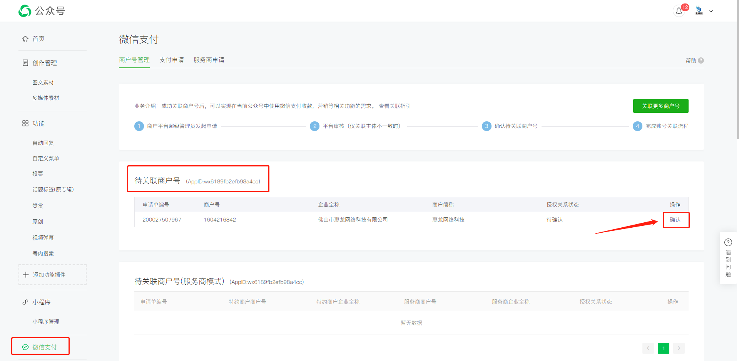Open 多媒体素材 in sidebar
739x361 pixels.
[x=46, y=98]
